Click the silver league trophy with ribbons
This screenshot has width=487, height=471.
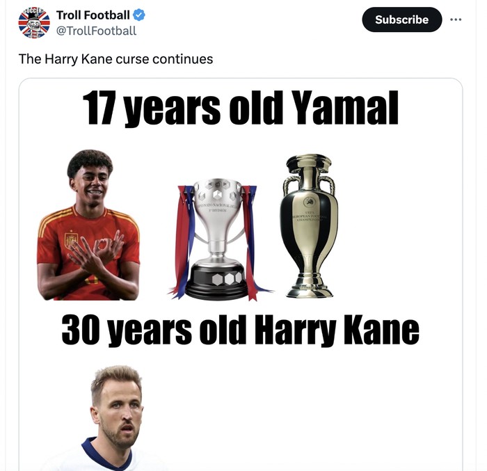[218, 237]
